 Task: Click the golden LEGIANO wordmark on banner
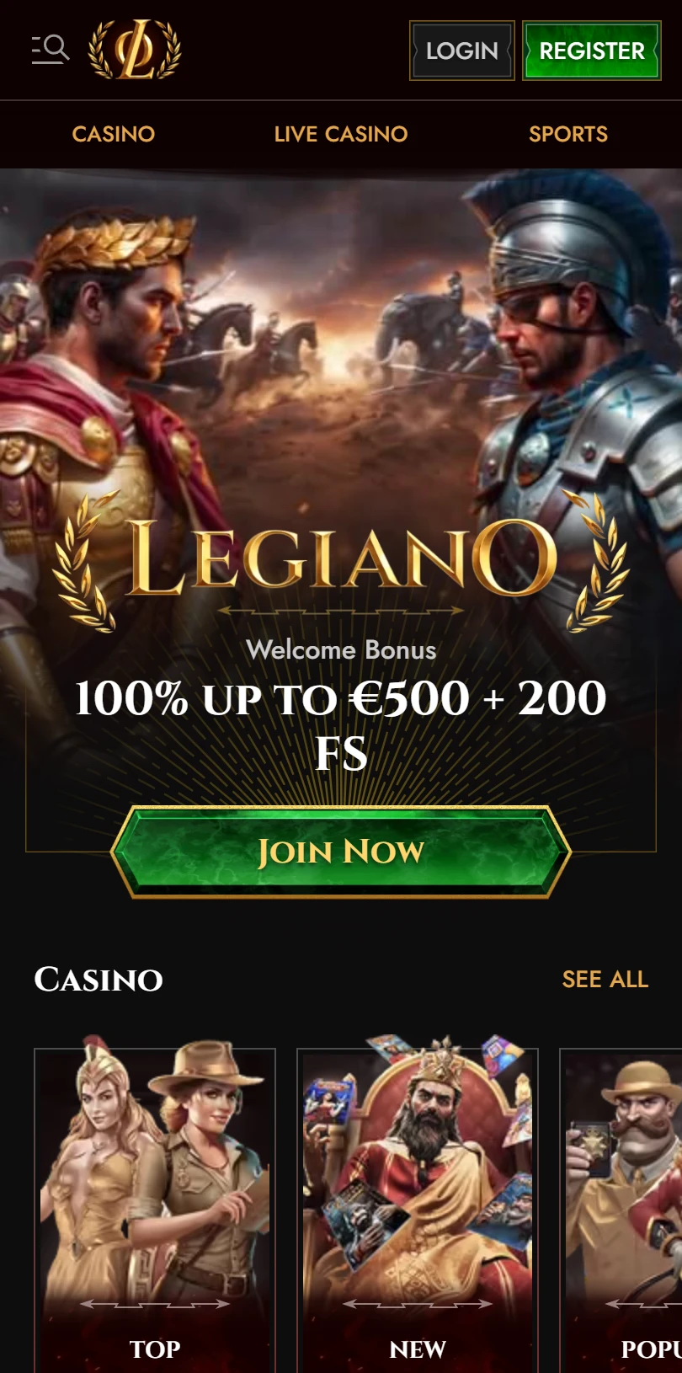(x=341, y=556)
